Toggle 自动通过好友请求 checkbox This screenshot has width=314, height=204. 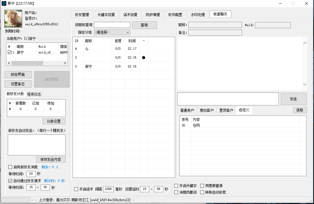click(x=10, y=181)
